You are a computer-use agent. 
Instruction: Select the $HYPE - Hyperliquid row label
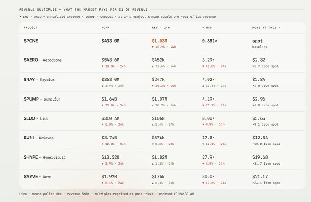pyautogui.click(x=45, y=157)
